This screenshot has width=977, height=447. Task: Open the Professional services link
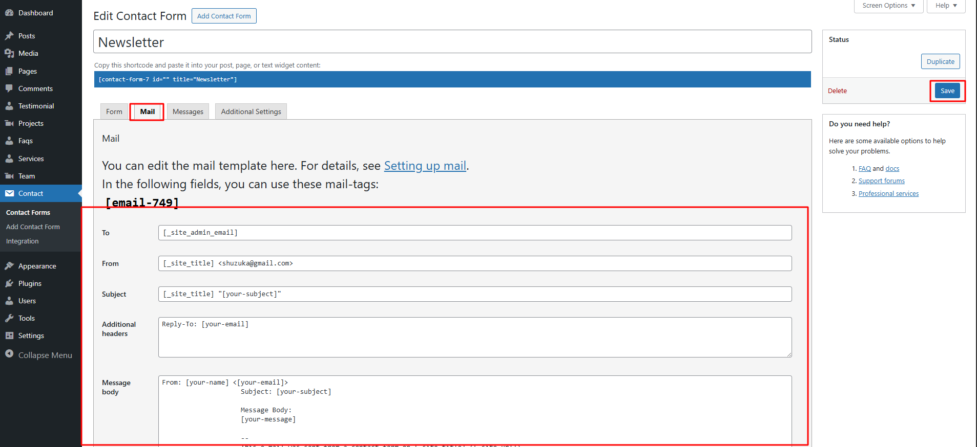(x=888, y=193)
